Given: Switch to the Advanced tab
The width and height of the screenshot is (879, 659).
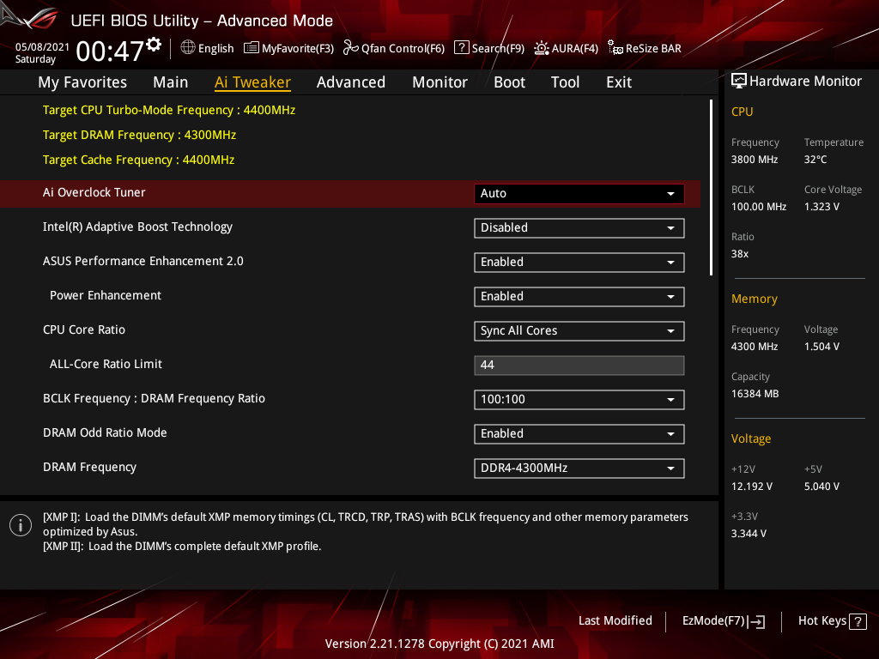Looking at the screenshot, I should click(x=351, y=82).
